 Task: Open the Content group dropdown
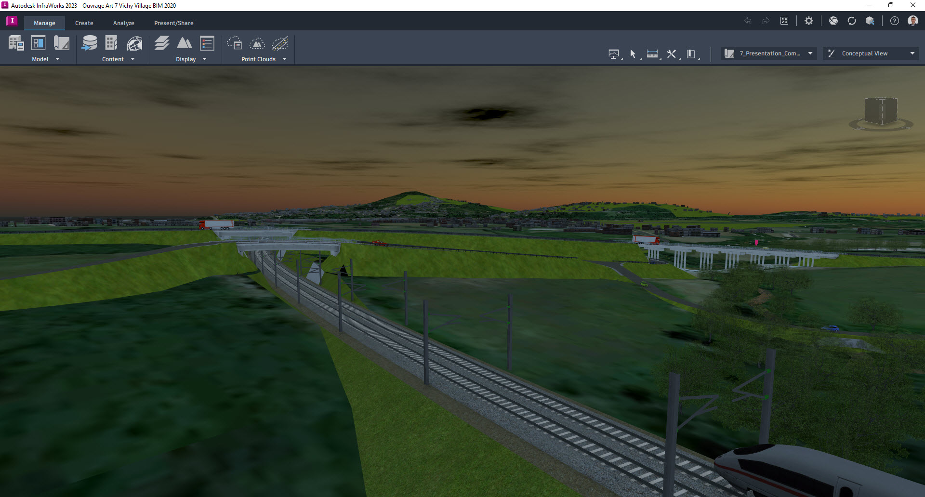click(x=133, y=59)
